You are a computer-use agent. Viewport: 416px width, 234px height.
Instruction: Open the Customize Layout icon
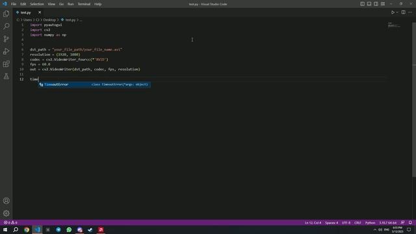pyautogui.click(x=383, y=4)
